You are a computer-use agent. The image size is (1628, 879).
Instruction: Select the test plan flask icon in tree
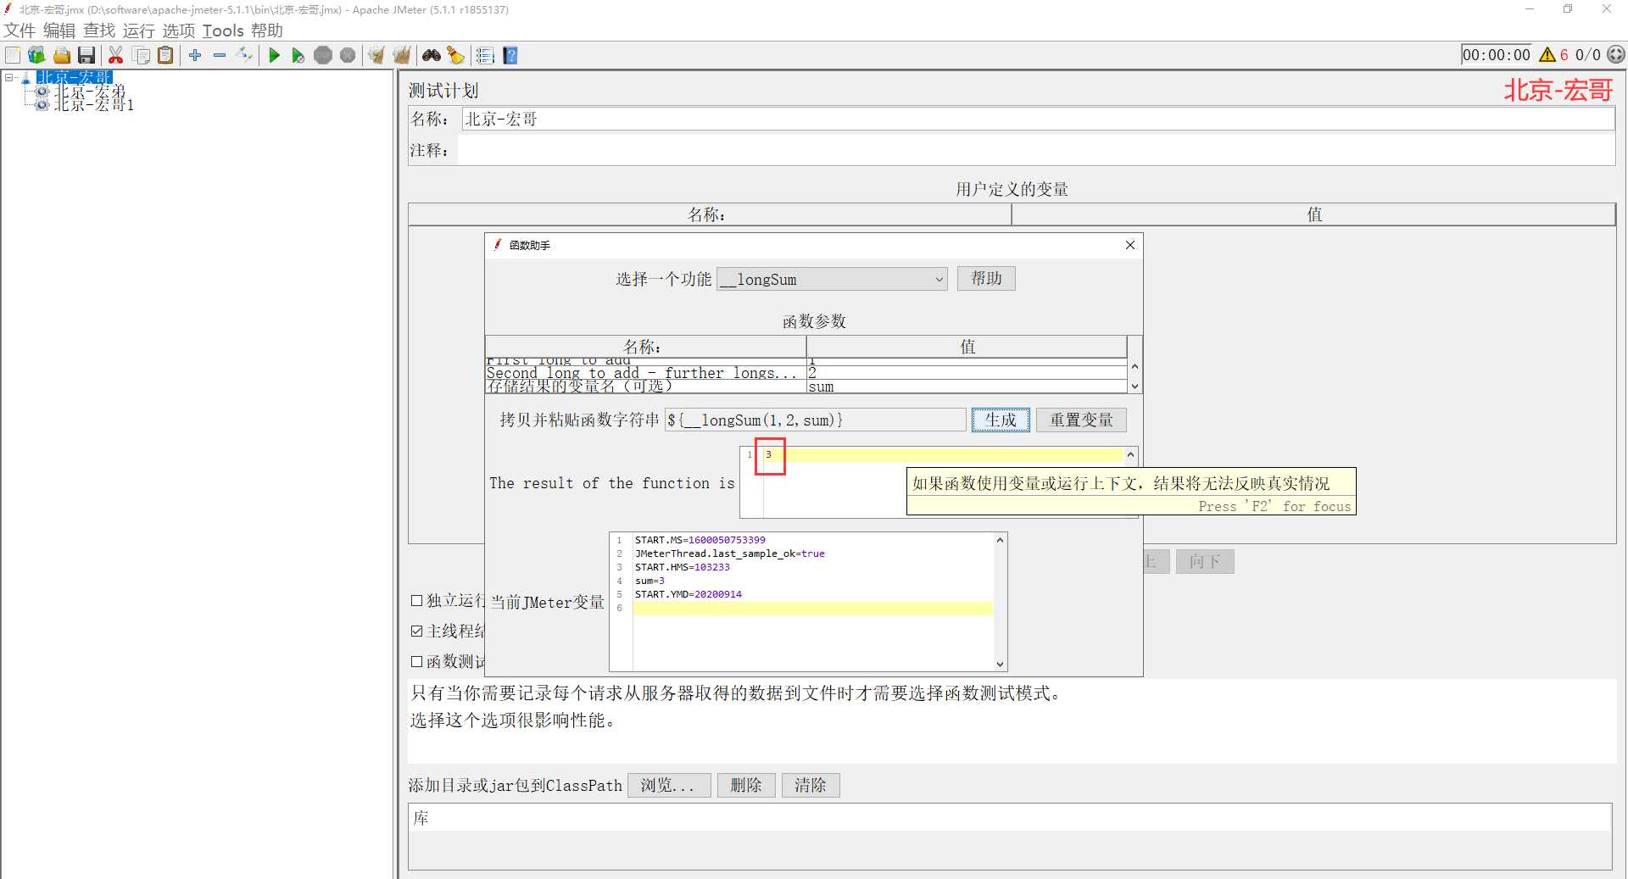tap(26, 78)
